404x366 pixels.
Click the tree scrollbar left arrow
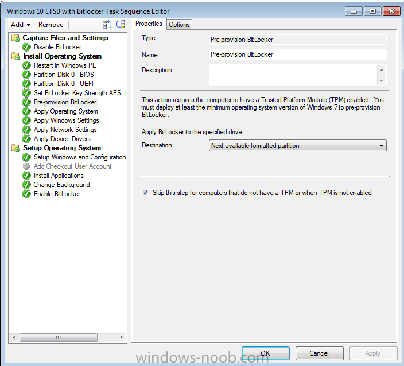coord(14,337)
